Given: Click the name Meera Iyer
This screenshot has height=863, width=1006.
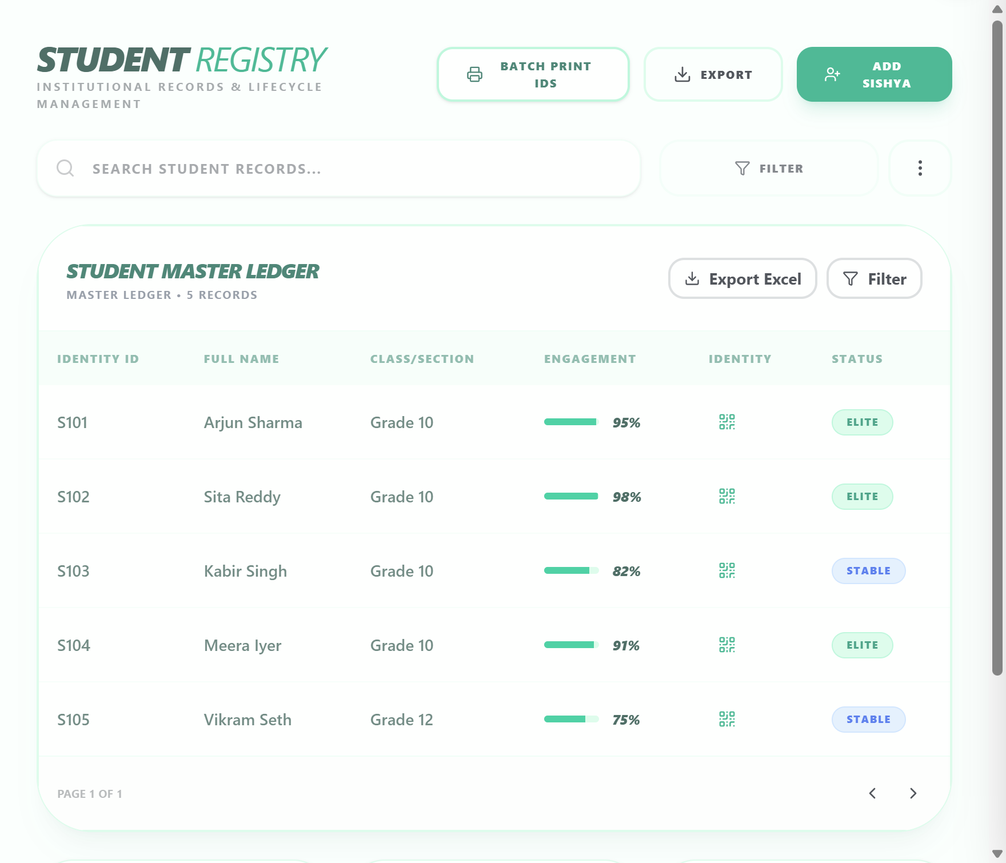Looking at the screenshot, I should click(x=242, y=645).
